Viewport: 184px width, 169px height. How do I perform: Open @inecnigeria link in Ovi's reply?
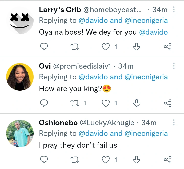click(146, 77)
